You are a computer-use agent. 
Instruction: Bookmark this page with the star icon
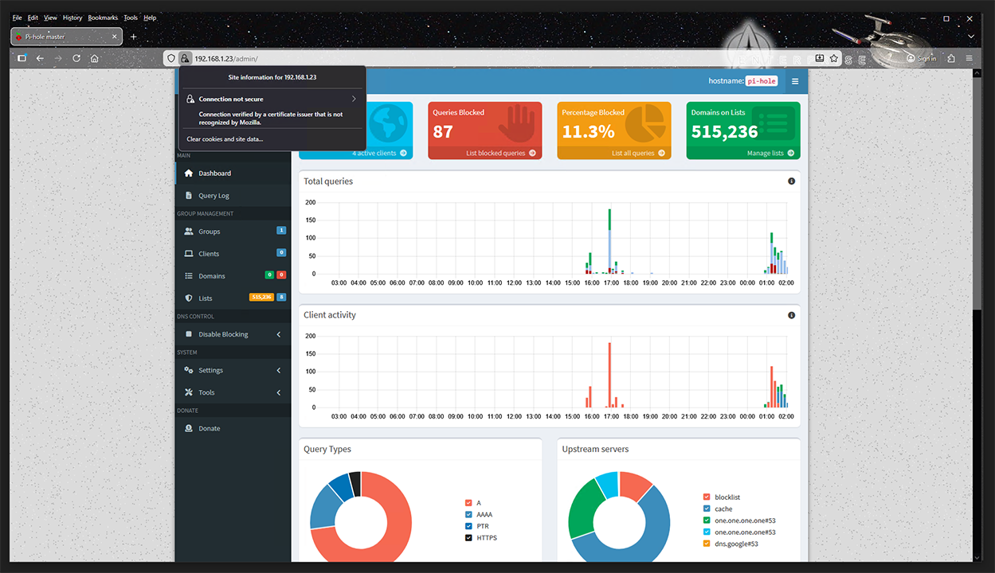[x=834, y=58]
